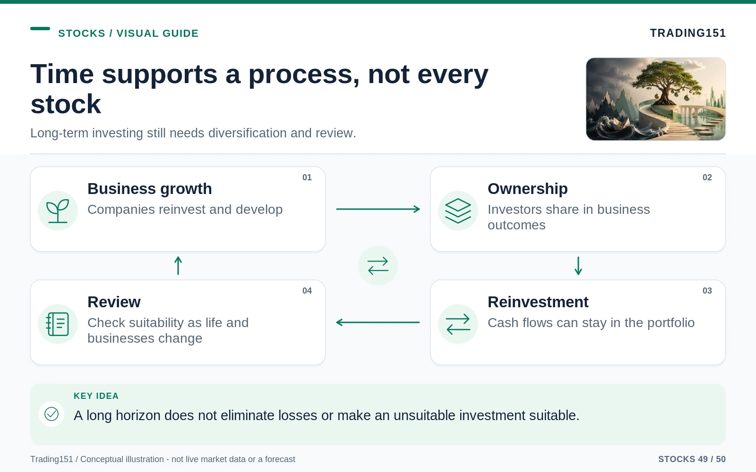The height and width of the screenshot is (472, 756).
Task: Click the TRADING151 brand label
Action: pos(688,33)
